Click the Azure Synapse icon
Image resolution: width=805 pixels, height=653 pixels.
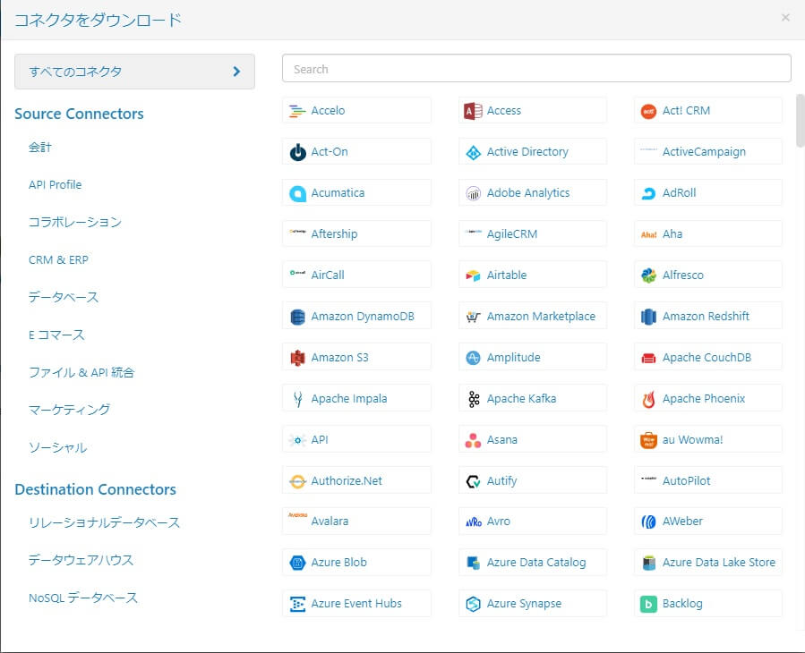473,604
